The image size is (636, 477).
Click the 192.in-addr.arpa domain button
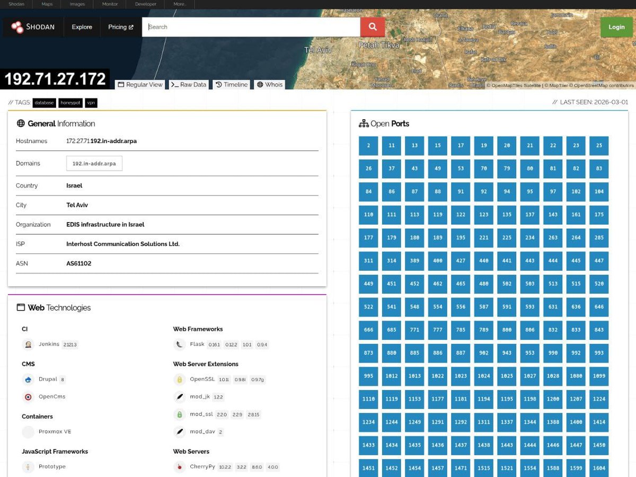pos(94,163)
